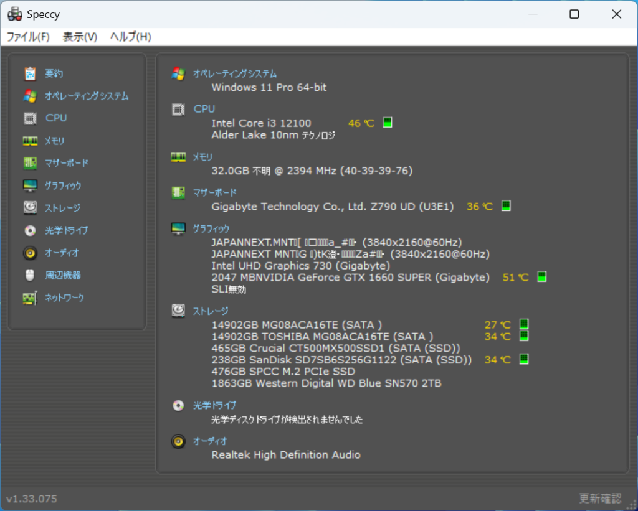Viewport: 638px width, 511px height.
Task: Click the green CPU temperature indicator
Action: (388, 123)
